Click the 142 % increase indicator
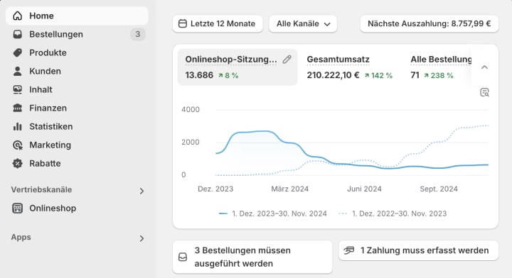 coord(378,75)
